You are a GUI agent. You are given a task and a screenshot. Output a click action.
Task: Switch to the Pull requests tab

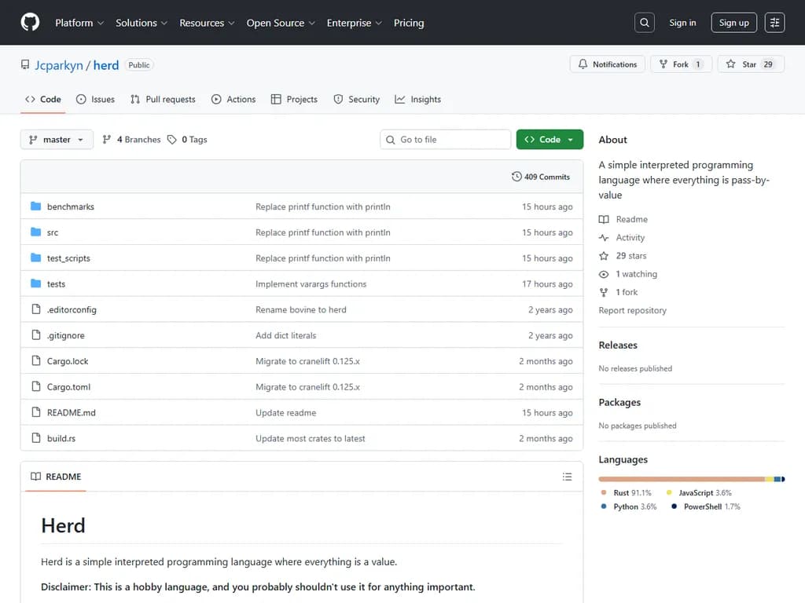(163, 99)
